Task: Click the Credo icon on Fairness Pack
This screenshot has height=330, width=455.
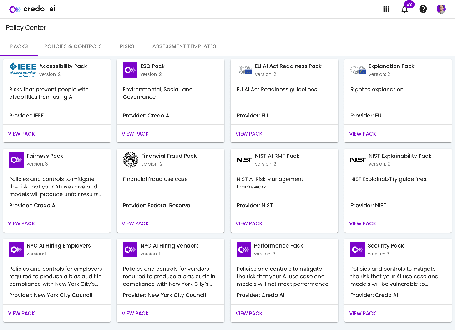Action: (16, 160)
